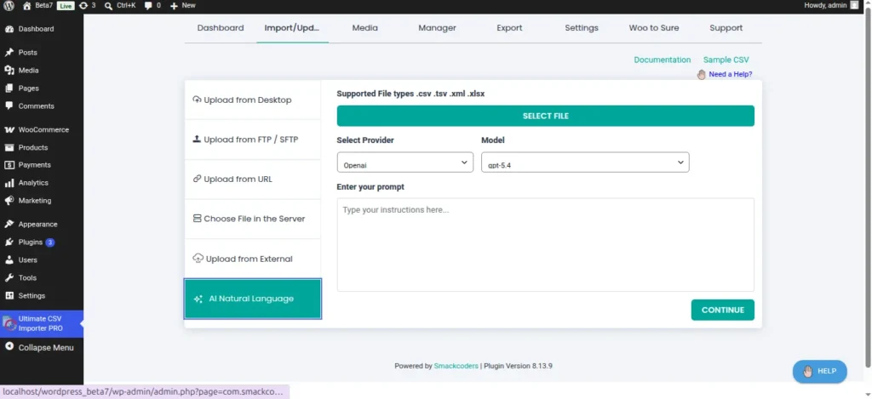Choose Upload from URL option
This screenshot has width=872, height=399.
point(252,179)
